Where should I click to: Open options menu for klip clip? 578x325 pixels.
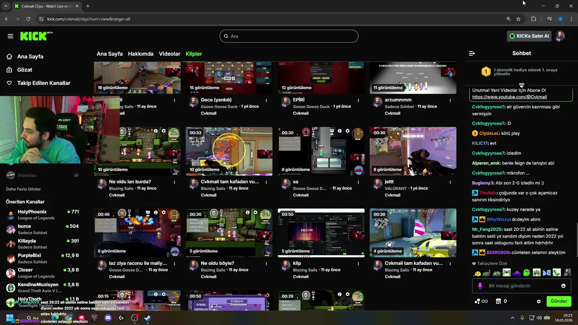(358, 264)
